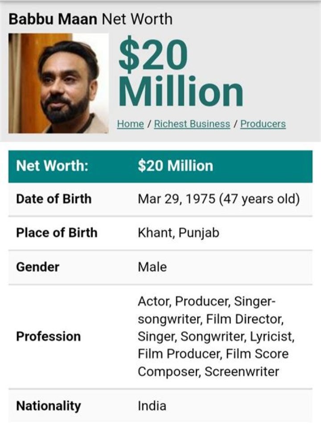Select the Gender row label

[38, 267]
